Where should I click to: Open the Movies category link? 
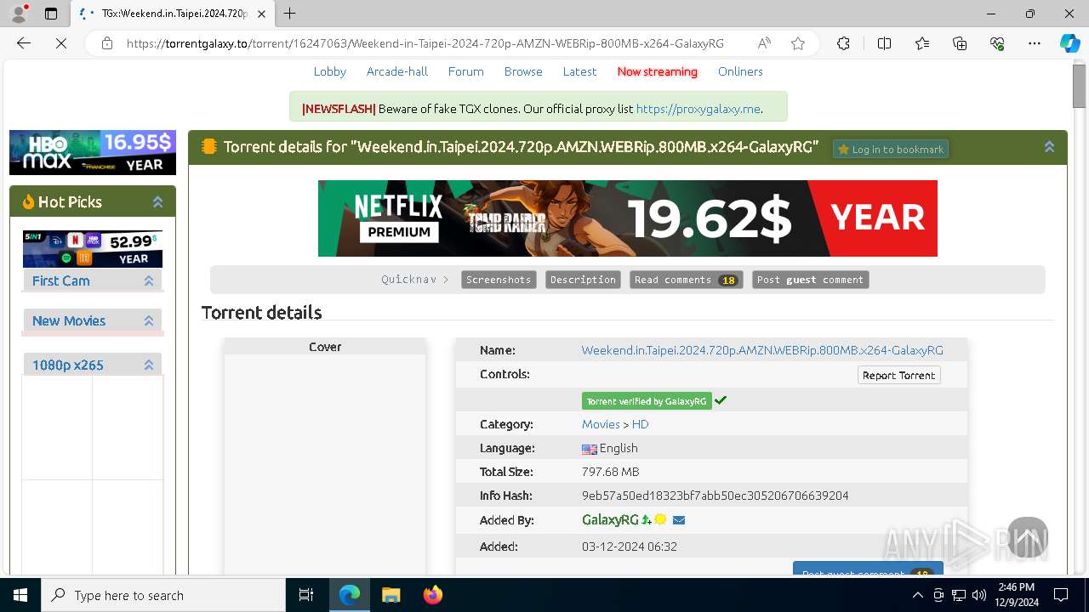tap(601, 424)
